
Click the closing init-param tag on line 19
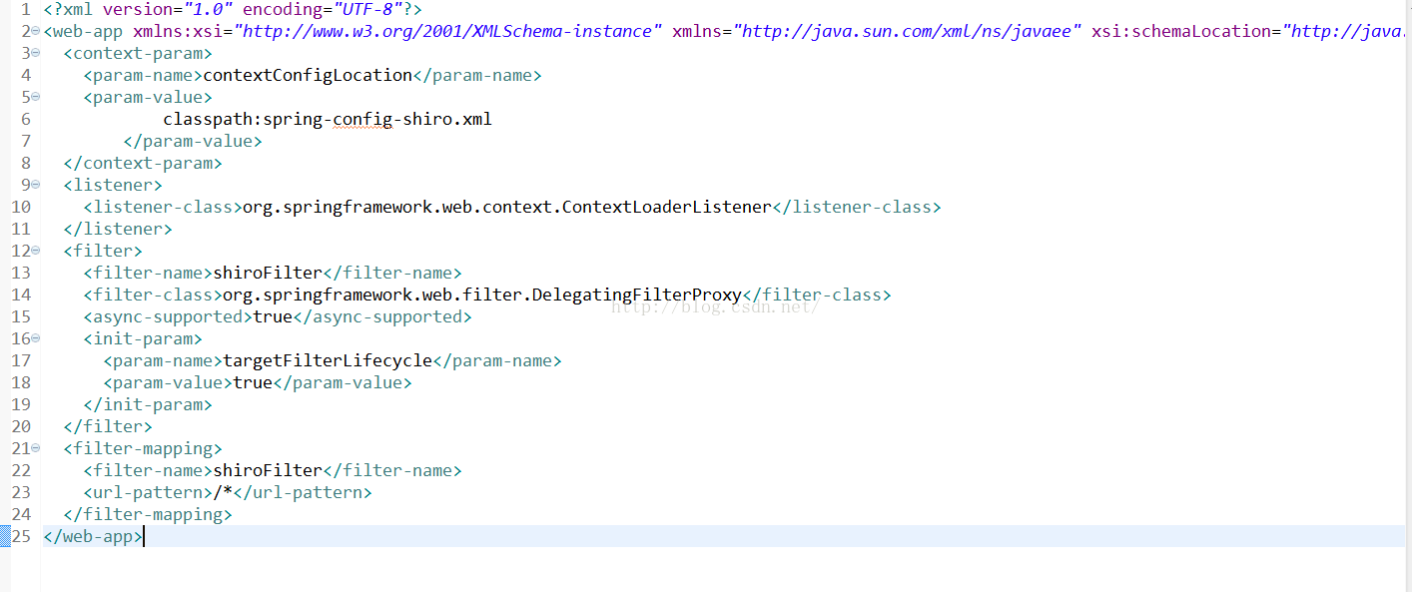(x=148, y=404)
